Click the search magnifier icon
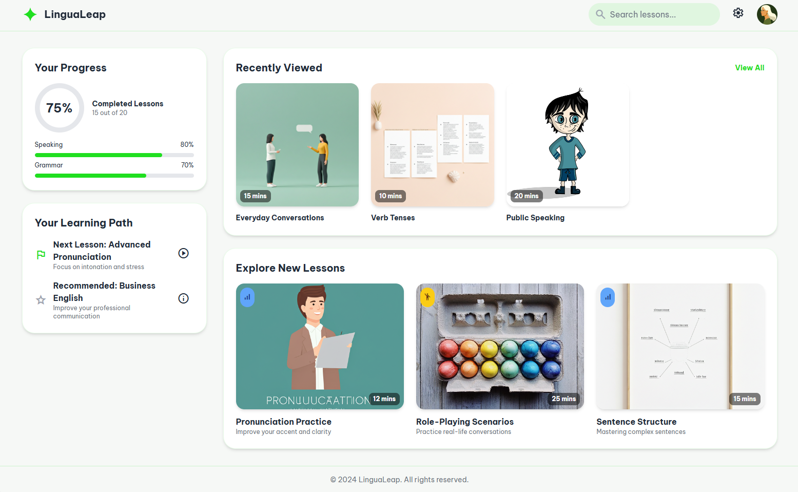The width and height of the screenshot is (798, 492). pyautogui.click(x=600, y=14)
